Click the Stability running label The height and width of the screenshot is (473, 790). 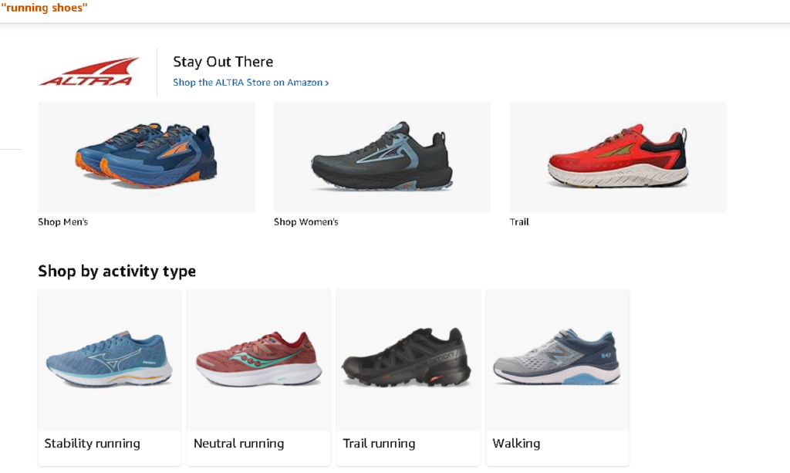[93, 443]
